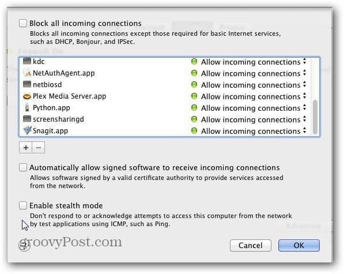Confirm firewall settings with OK

point(299,245)
